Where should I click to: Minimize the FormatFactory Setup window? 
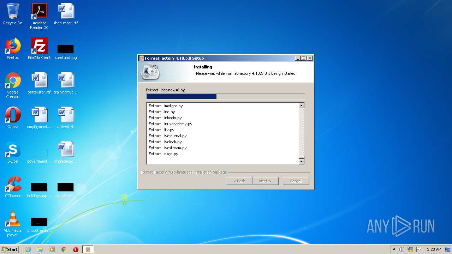click(298, 58)
